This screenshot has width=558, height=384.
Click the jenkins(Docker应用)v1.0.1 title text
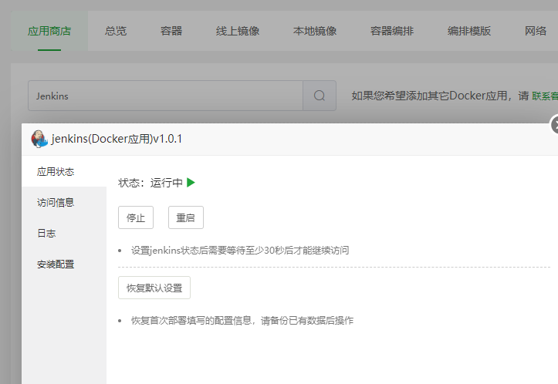point(117,139)
